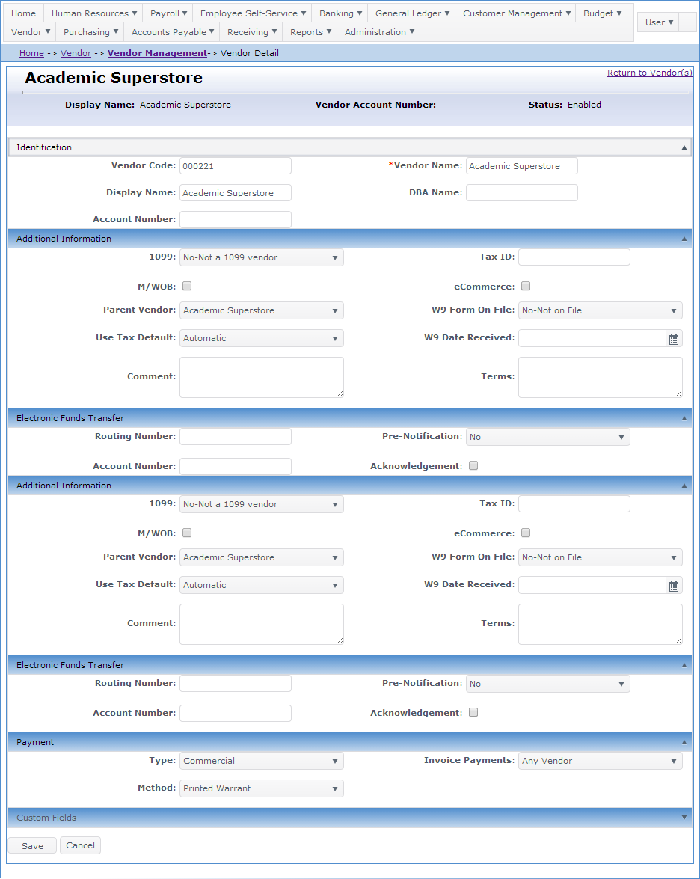
Task: Expand the Custom Fields section arrow
Action: (684, 818)
